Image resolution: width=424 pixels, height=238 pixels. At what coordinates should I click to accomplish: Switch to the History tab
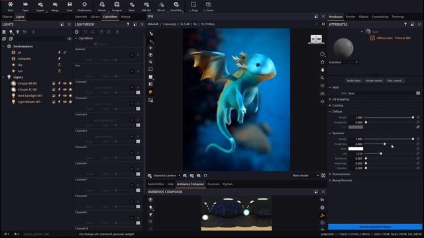click(125, 17)
